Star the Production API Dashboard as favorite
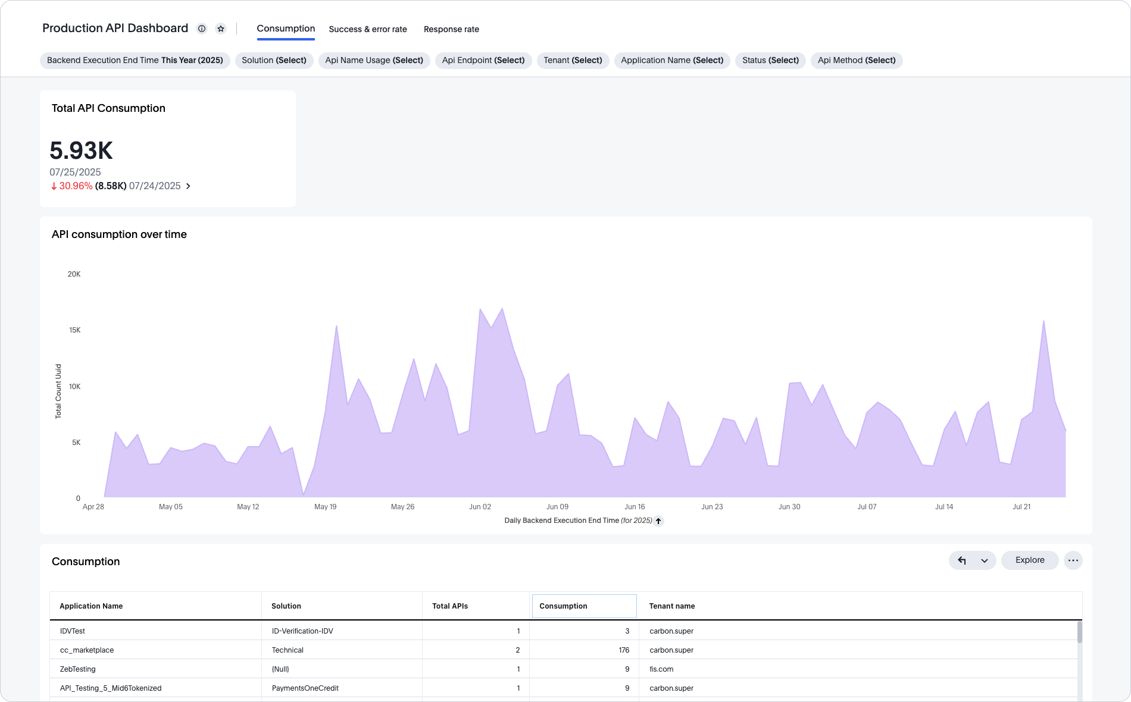The height and width of the screenshot is (702, 1131). point(221,29)
